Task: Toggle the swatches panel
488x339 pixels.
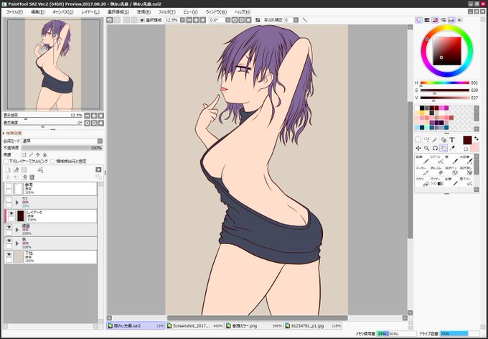Action: pyautogui.click(x=451, y=20)
